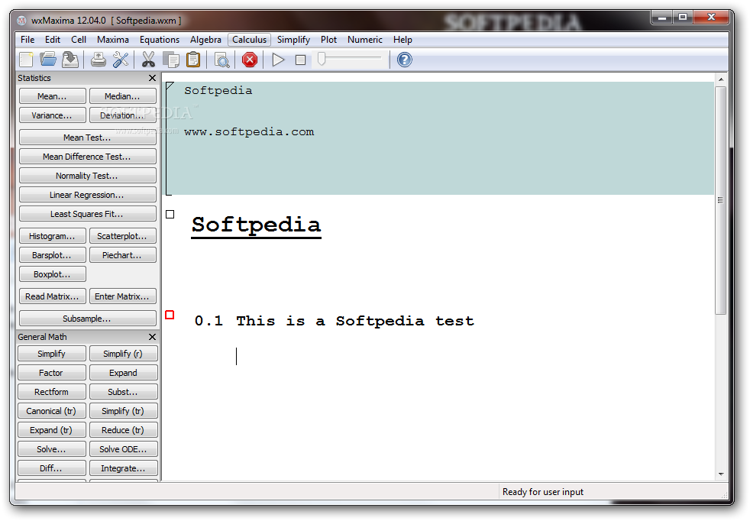The image size is (750, 521).
Task: Collapse the text cell with the triangle bracket
Action: click(x=170, y=86)
